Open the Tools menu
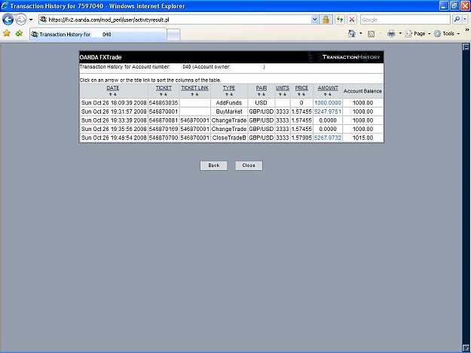471x353 pixels. [447, 34]
